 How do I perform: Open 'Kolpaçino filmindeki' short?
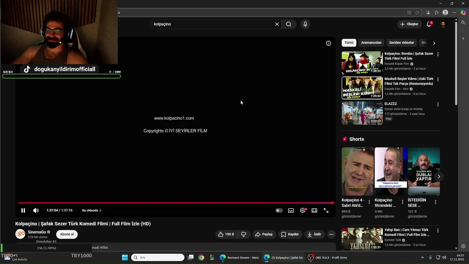391,172
